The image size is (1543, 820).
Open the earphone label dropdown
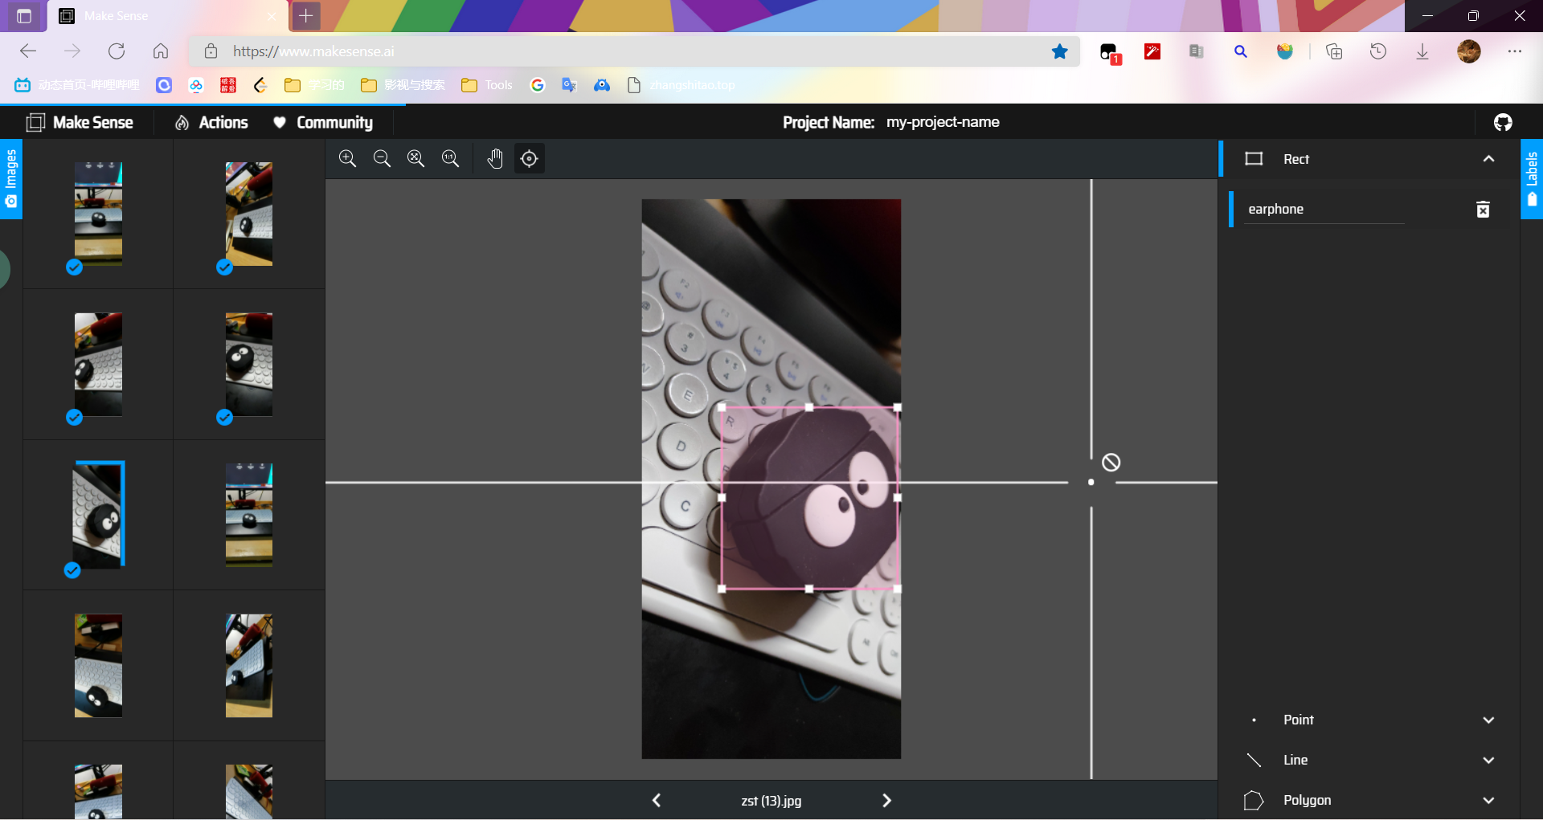(1324, 209)
